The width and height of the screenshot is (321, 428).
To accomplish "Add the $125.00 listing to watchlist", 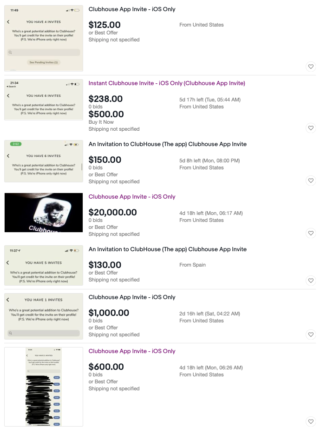I will pyautogui.click(x=311, y=67).
